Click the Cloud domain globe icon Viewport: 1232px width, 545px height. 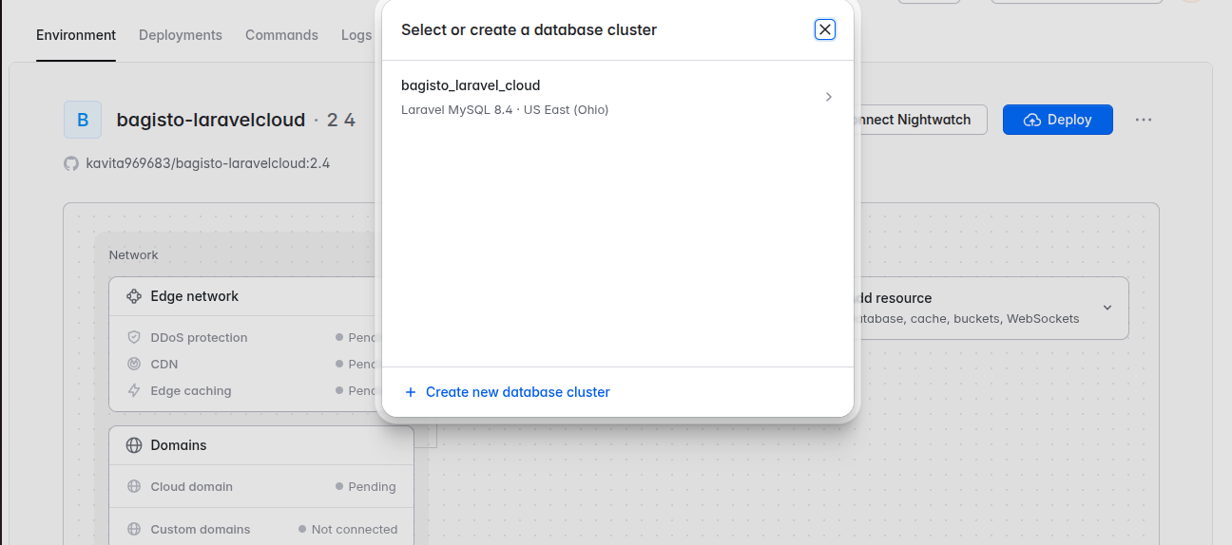[x=134, y=486]
